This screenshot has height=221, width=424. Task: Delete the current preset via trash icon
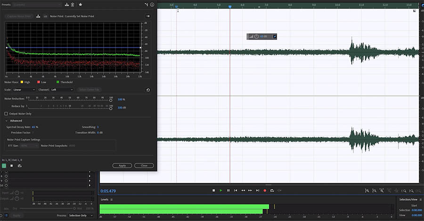[x=73, y=4]
